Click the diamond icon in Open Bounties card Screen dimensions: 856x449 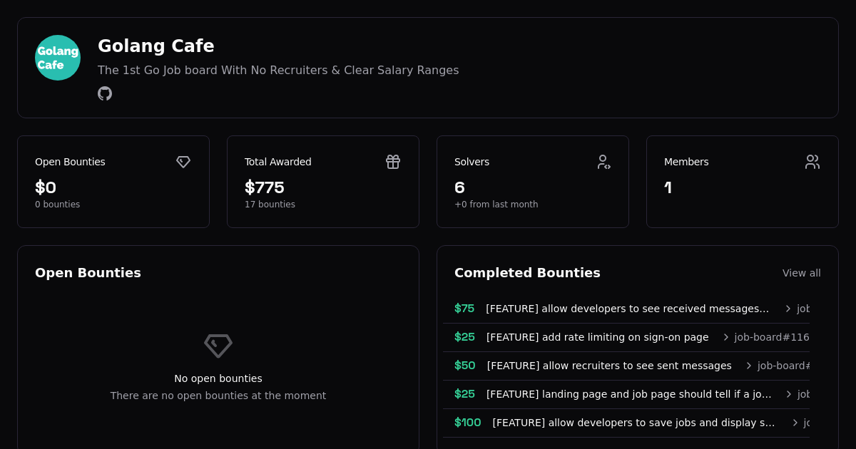pyautogui.click(x=183, y=162)
